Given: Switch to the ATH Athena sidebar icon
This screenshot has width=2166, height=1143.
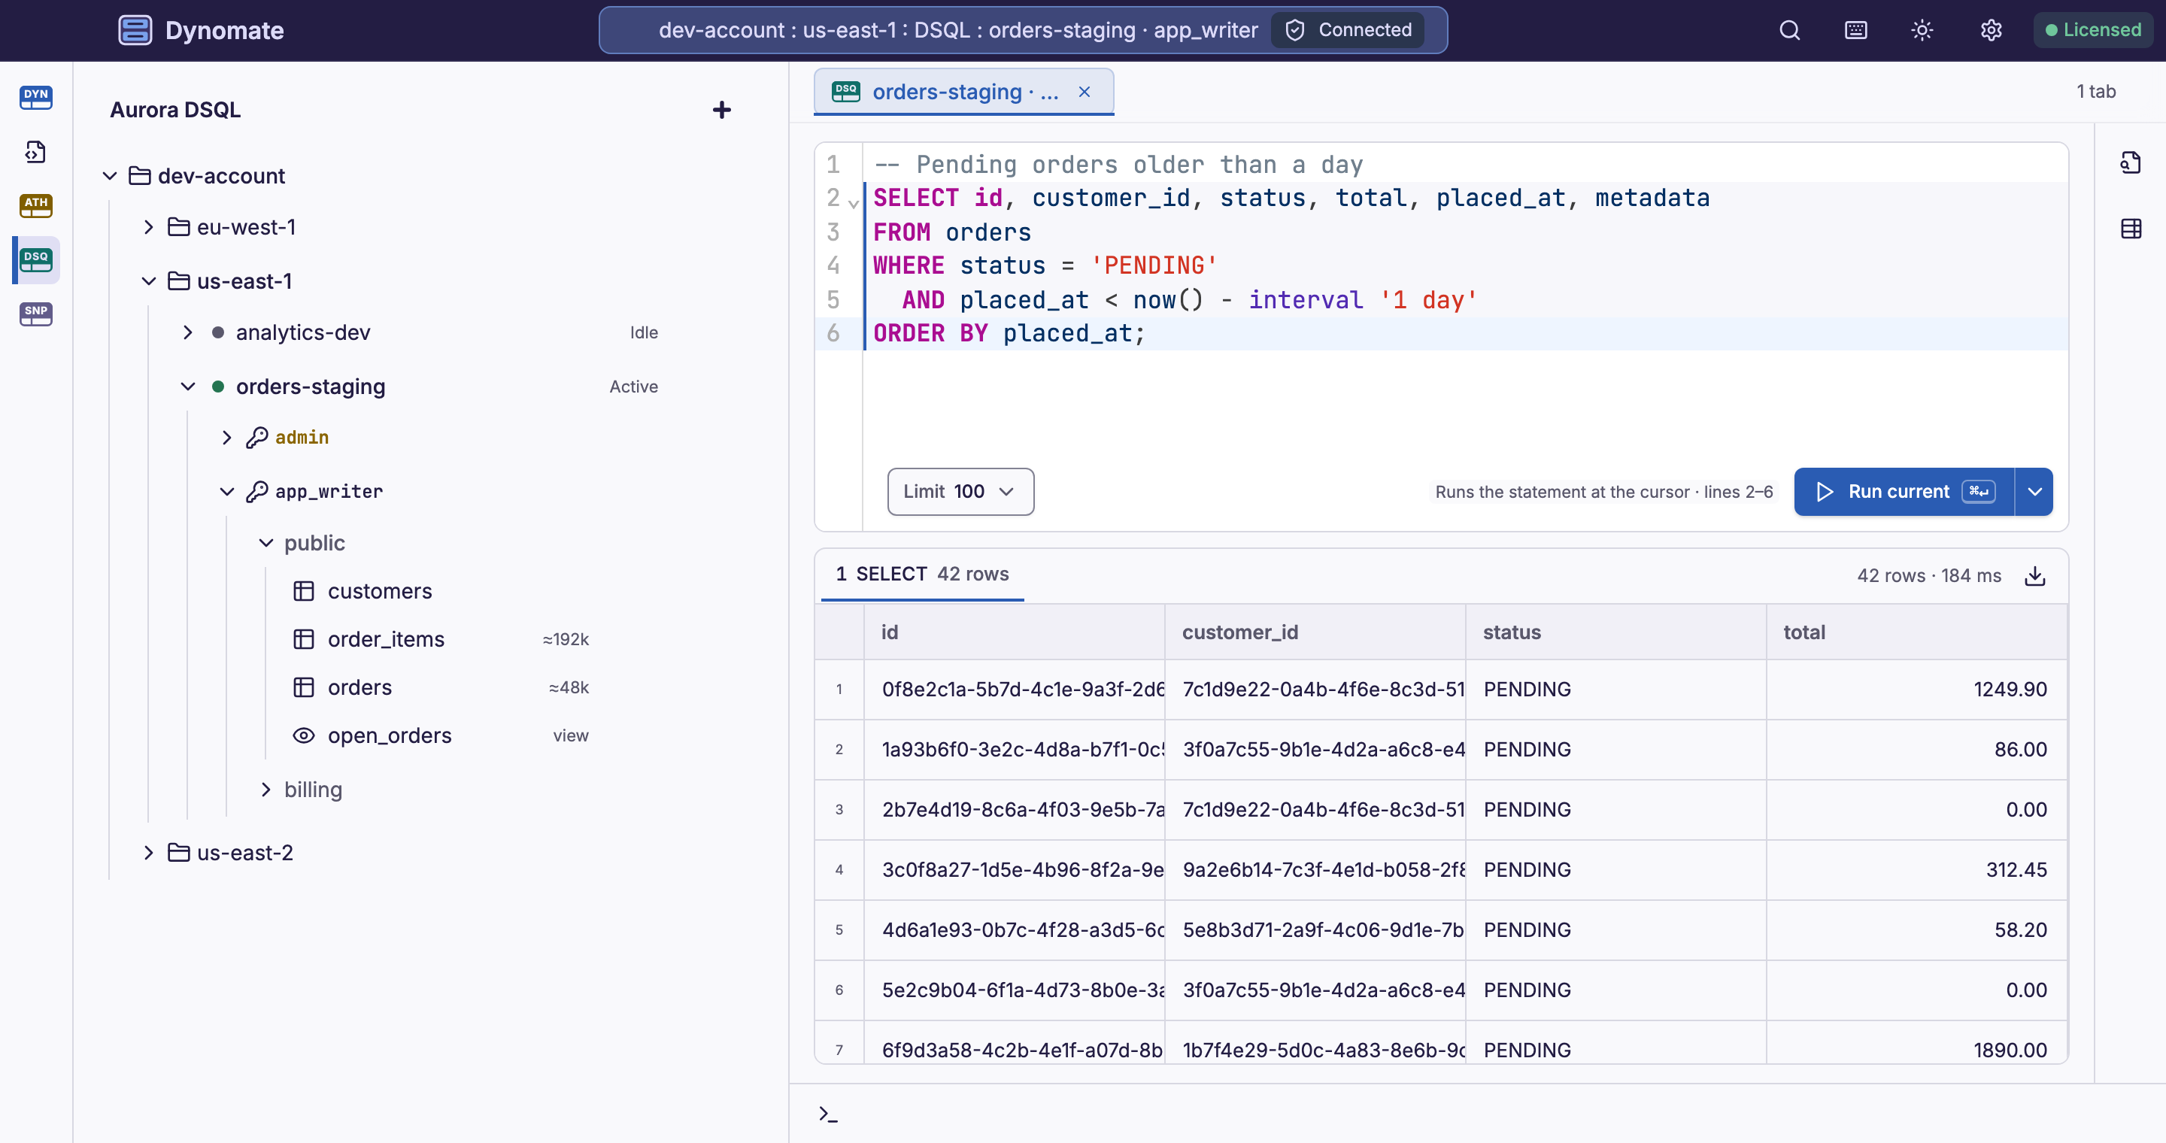Looking at the screenshot, I should click(x=36, y=205).
